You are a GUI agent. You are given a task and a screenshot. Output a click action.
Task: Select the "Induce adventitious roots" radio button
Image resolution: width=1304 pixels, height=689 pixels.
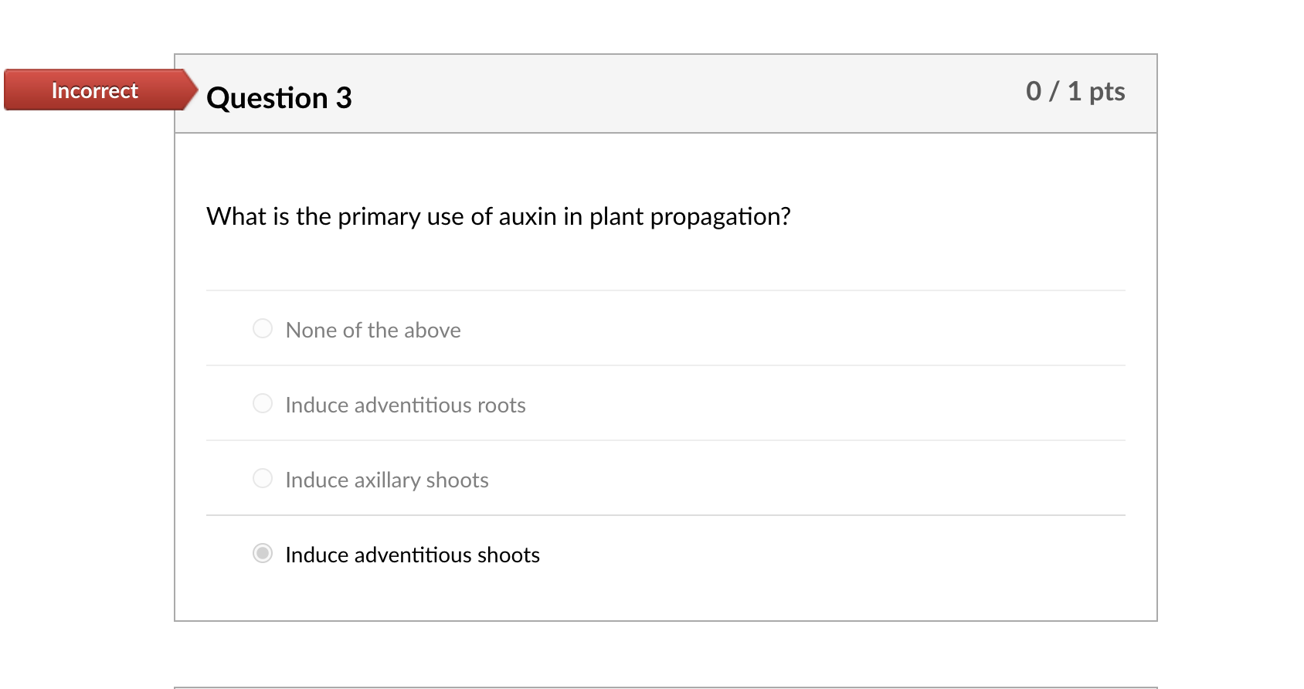pos(263,403)
